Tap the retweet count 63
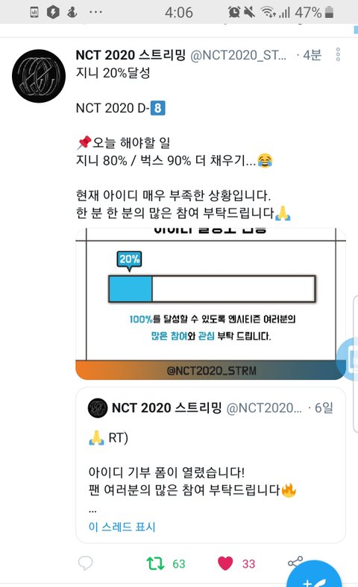Image resolution: width=358 pixels, height=587 pixels. point(179,564)
